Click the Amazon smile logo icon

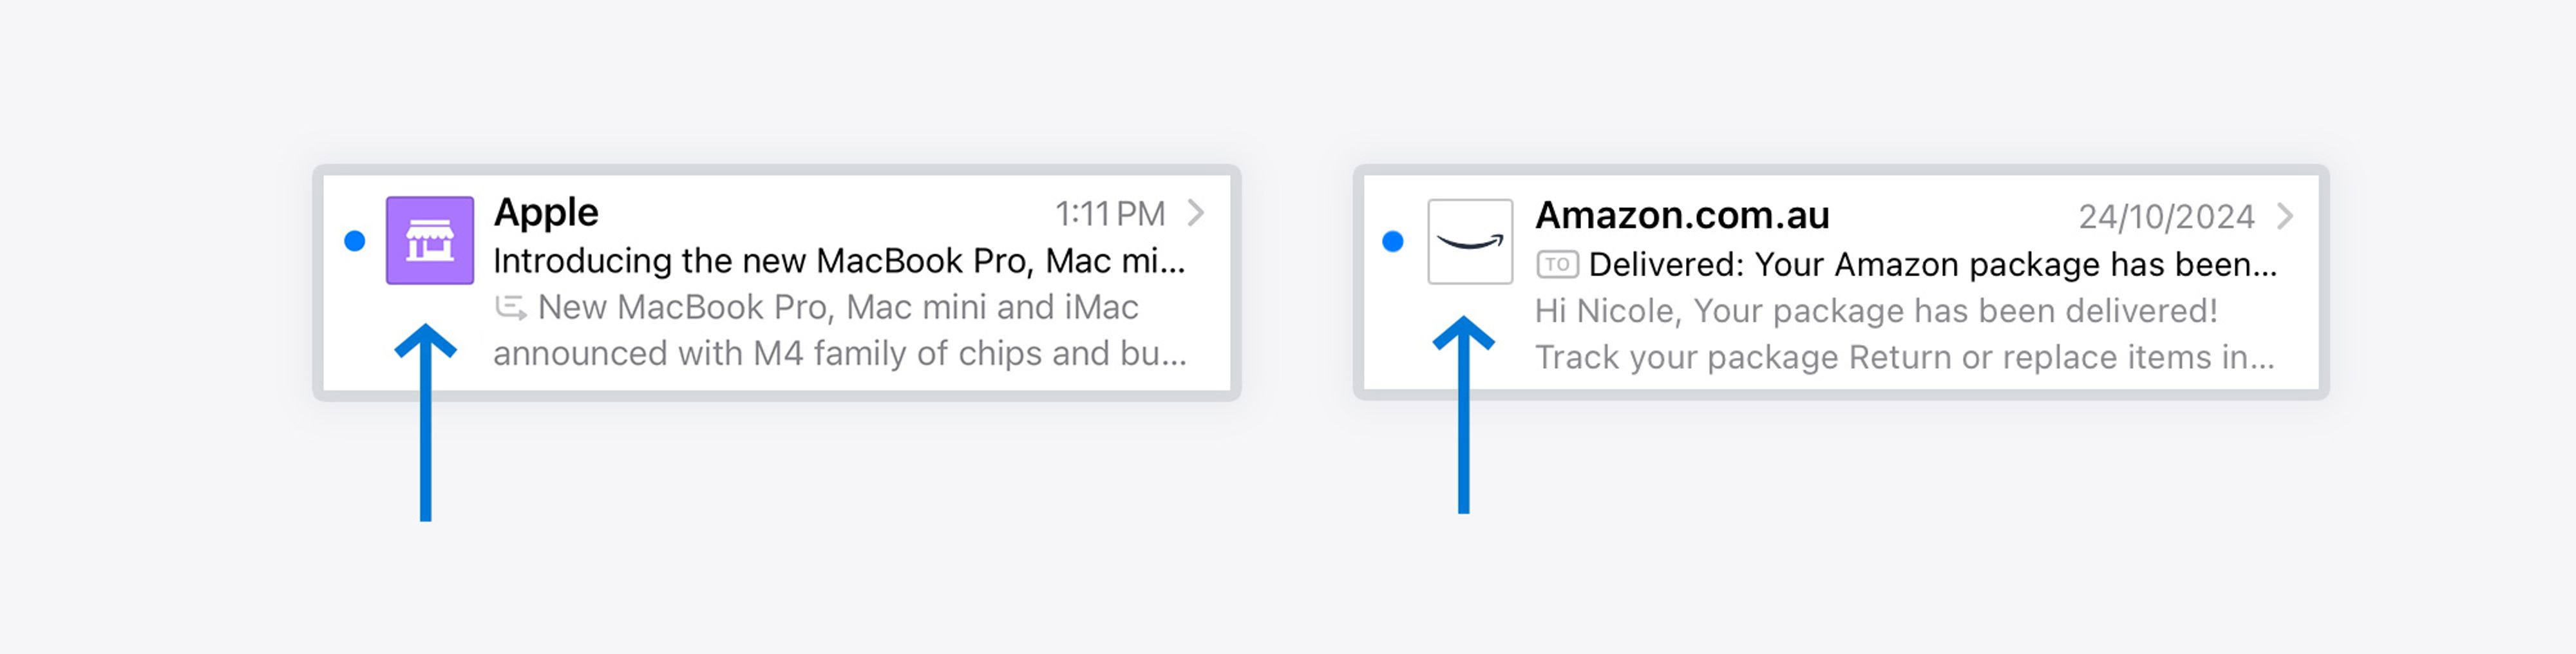point(1470,241)
